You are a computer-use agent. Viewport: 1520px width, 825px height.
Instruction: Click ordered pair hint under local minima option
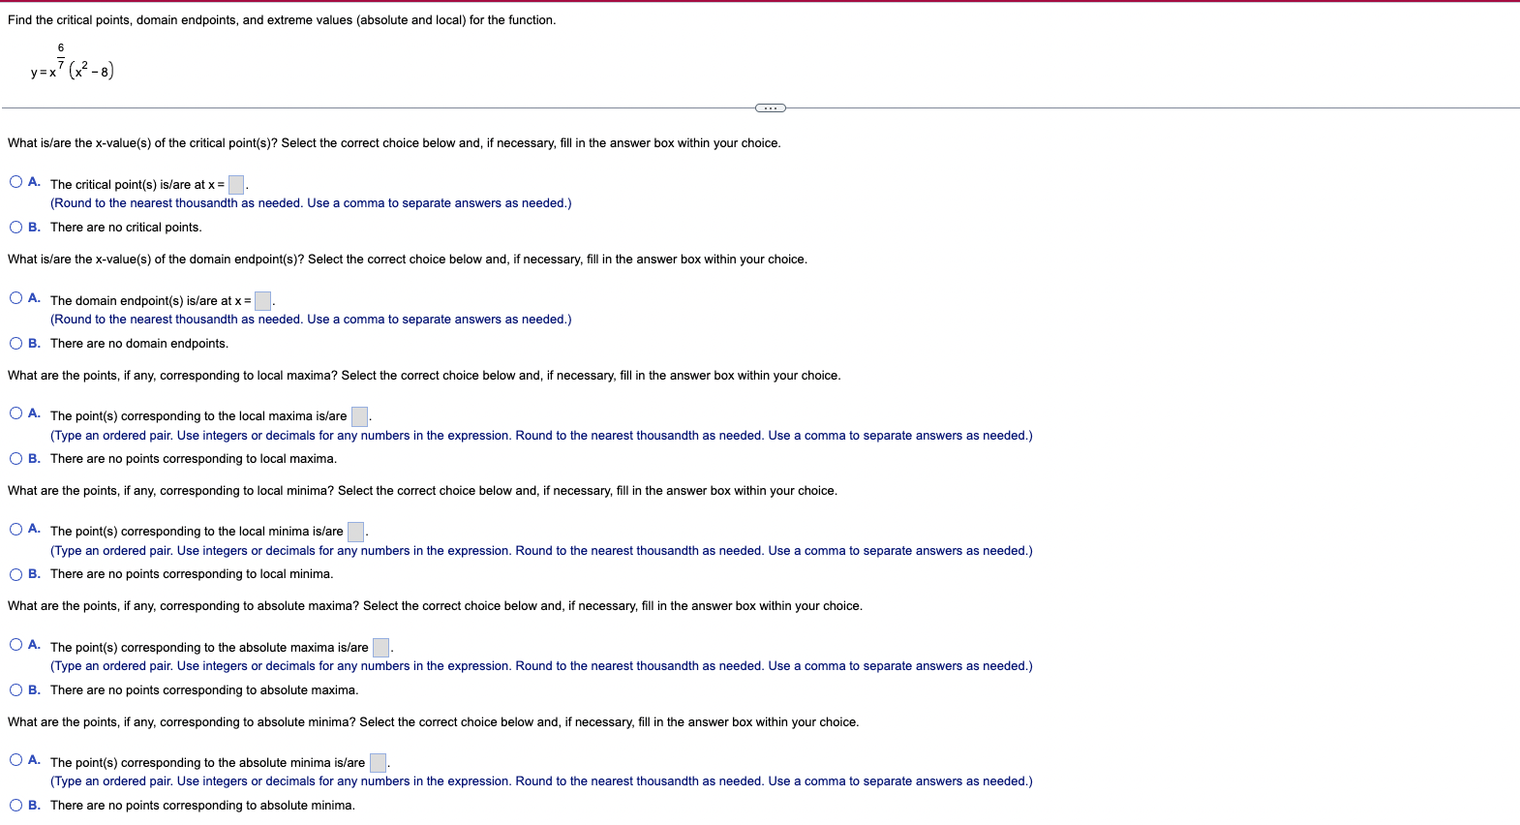[541, 551]
